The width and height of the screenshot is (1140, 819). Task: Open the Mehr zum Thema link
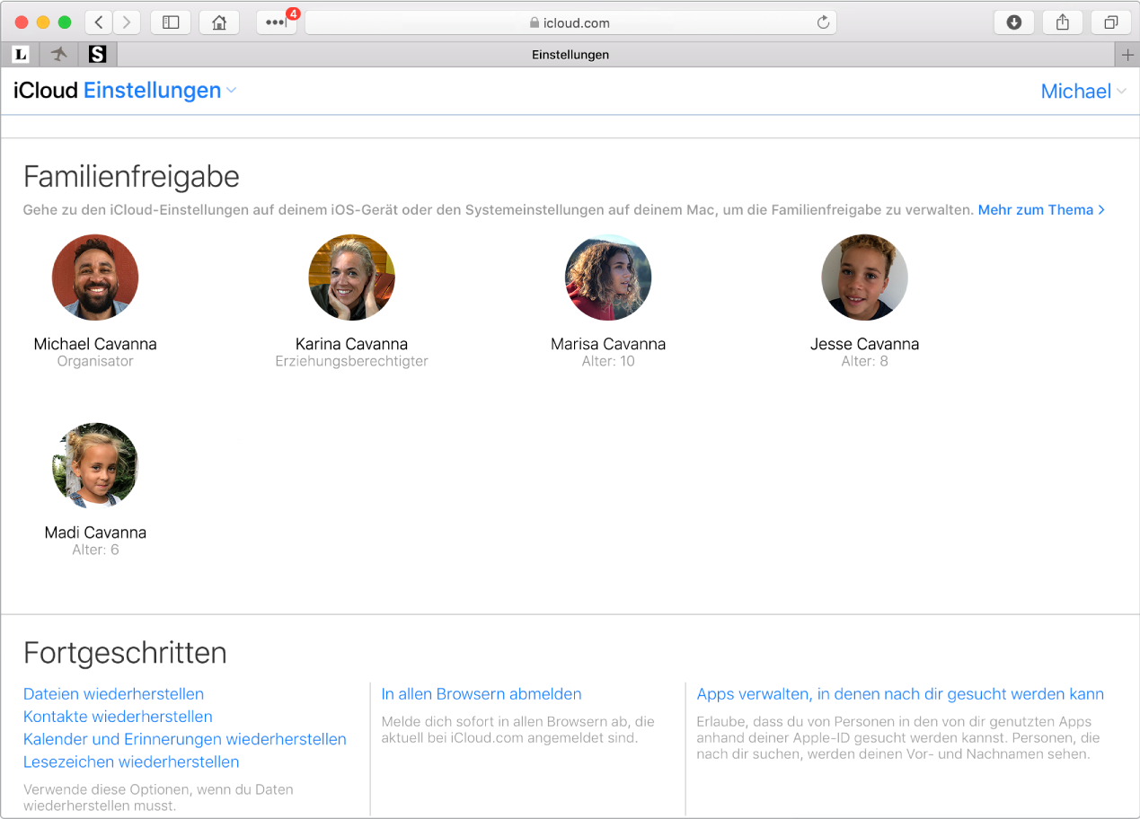pos(1041,210)
